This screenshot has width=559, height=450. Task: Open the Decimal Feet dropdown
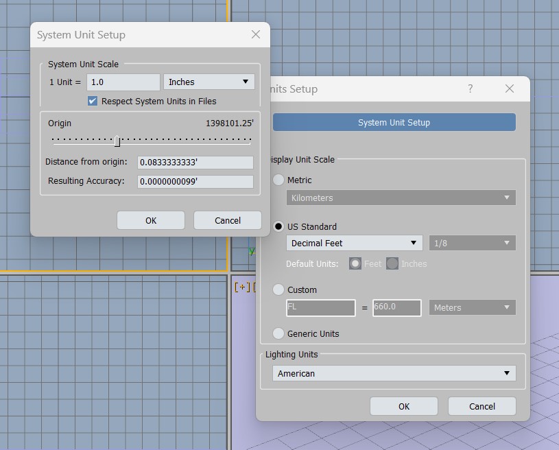coord(355,243)
